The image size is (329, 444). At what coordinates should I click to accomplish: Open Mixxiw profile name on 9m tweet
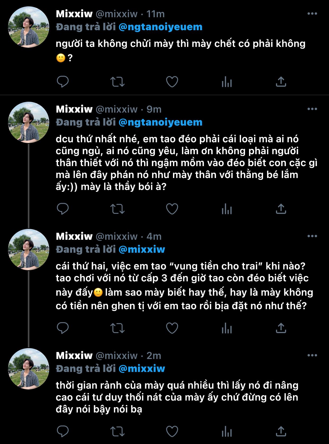coord(74,109)
